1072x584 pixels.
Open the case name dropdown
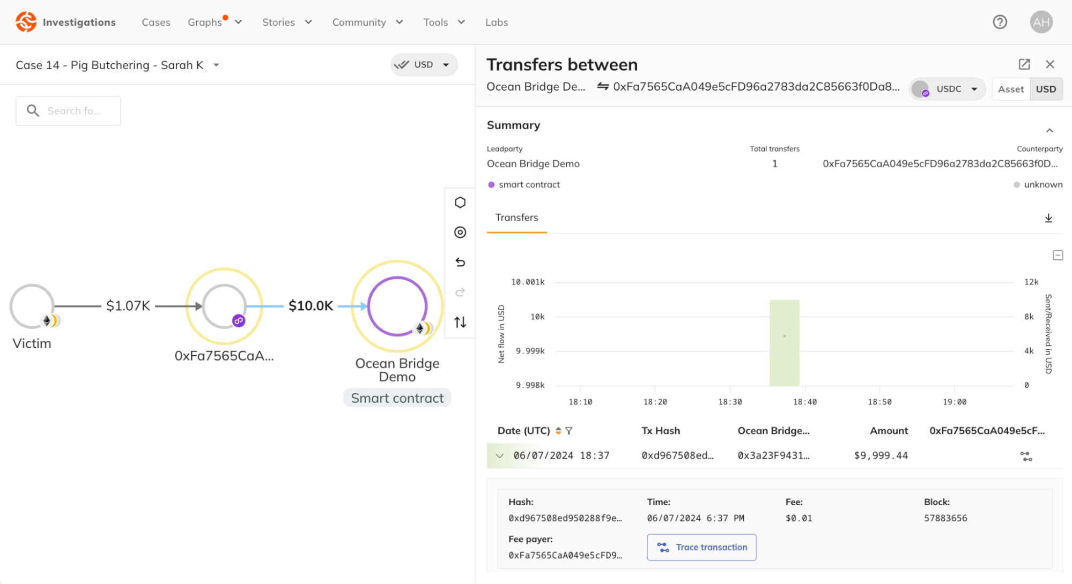coord(217,65)
